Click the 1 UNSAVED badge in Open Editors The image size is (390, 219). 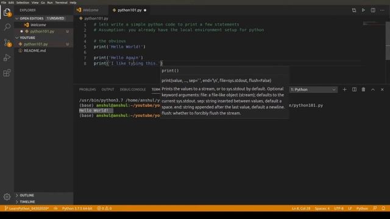coord(55,18)
